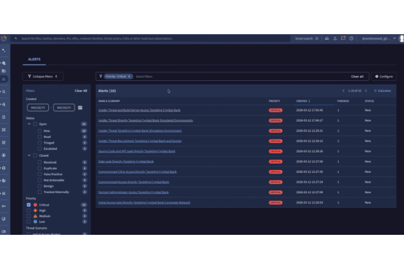Click the calendar icon beside date fields
Image resolution: width=404 pixels, height=269 pixels.
click(79, 107)
